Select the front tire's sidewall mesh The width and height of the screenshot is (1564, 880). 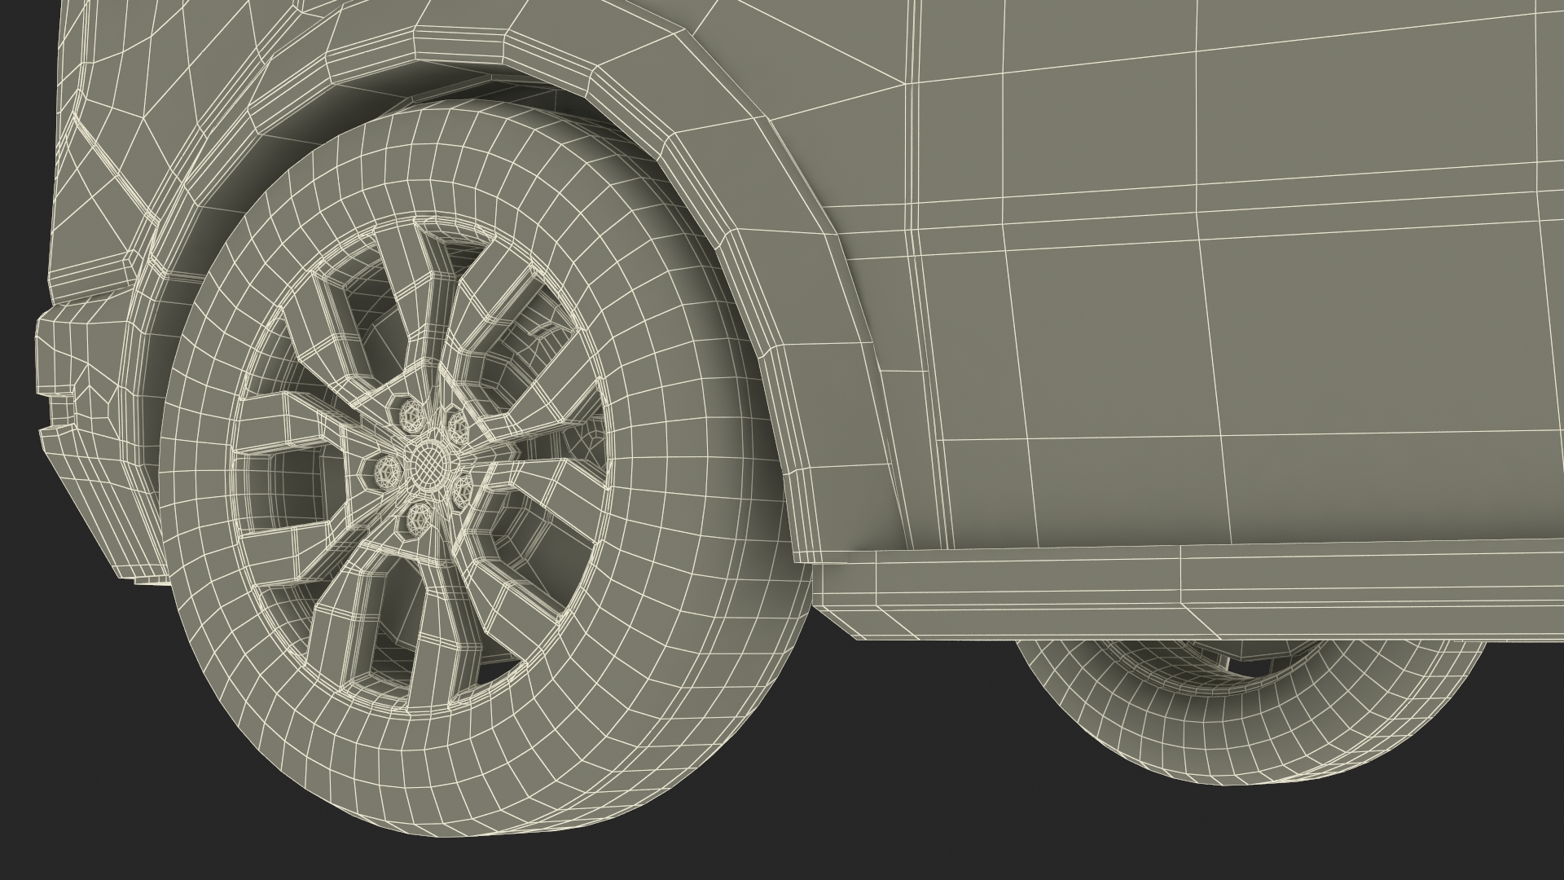652,456
